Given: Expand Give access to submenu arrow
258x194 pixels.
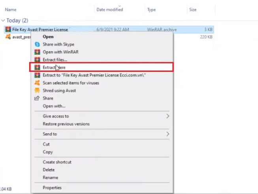Looking at the screenshot, I should 168,116.
